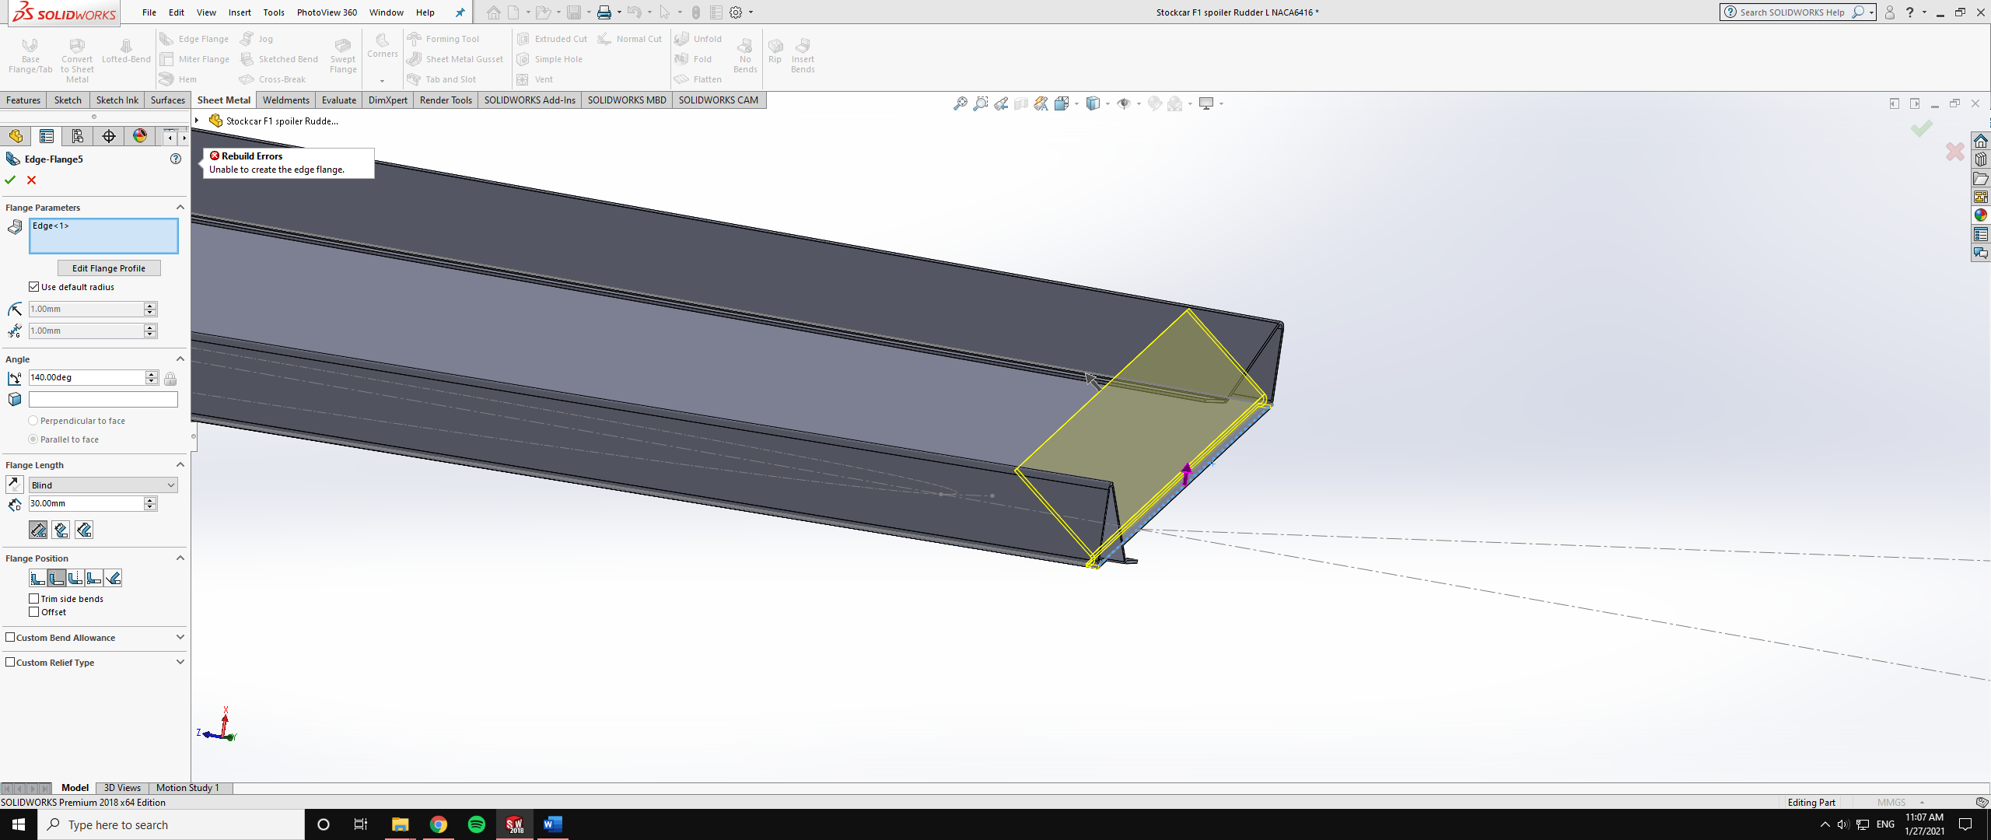This screenshot has height=840, width=1991.
Task: Collapse the Flange Parameters section
Action: pos(180,208)
